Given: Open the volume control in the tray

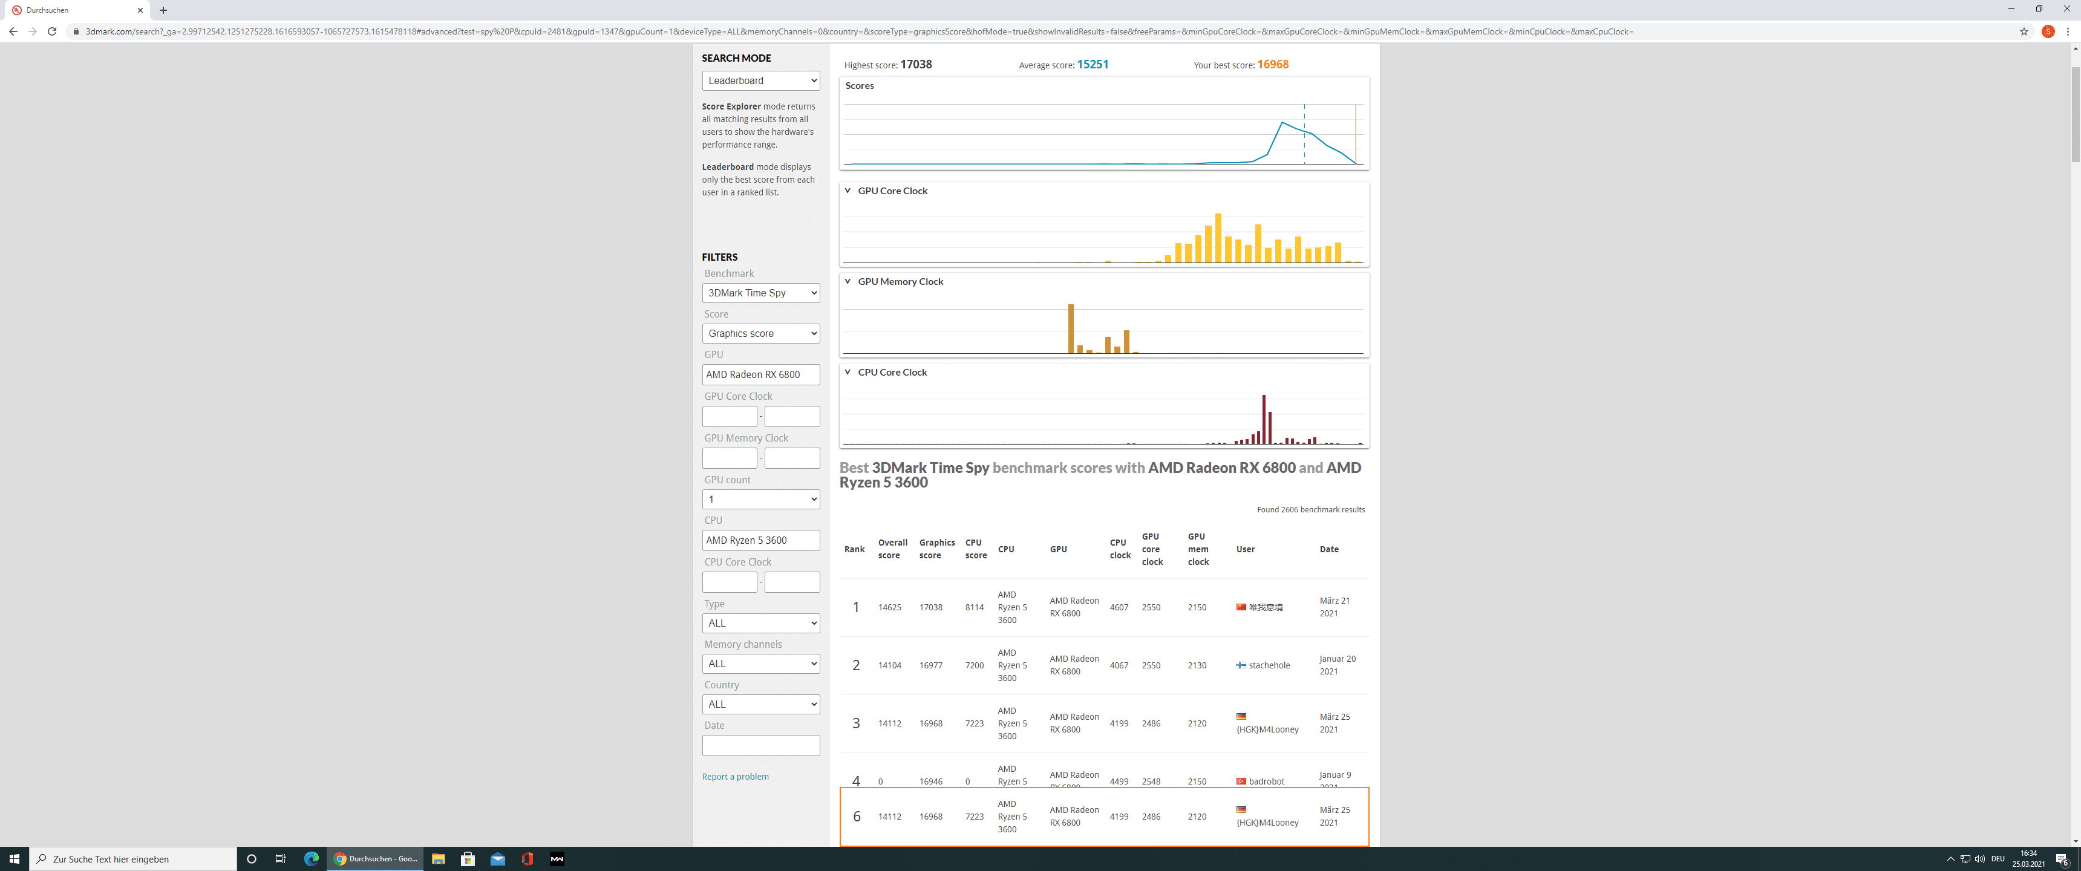Looking at the screenshot, I should click(x=1979, y=859).
